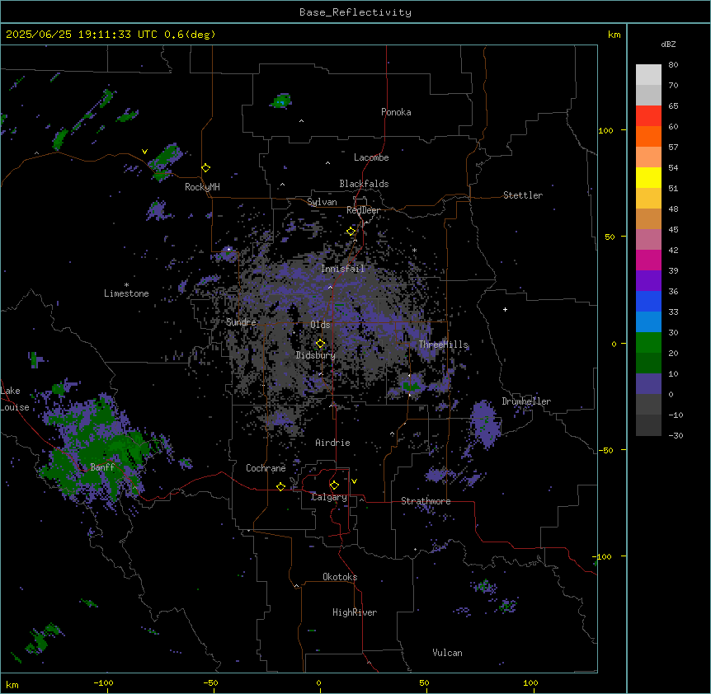Select the RedDeer label

coord(363,210)
